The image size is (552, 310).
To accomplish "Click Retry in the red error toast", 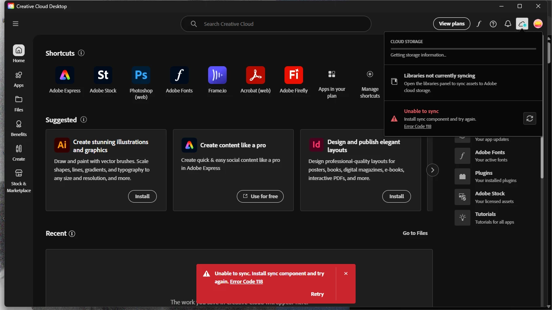I will coord(317,294).
